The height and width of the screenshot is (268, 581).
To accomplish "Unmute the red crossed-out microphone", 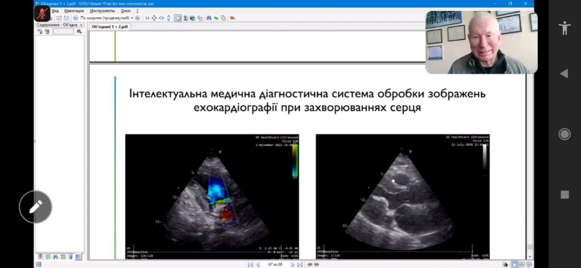I will click(x=43, y=14).
